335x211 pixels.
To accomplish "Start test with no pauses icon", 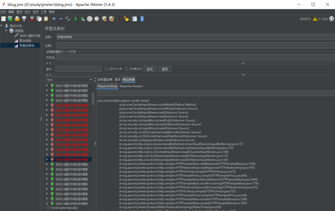I will tap(83, 19).
